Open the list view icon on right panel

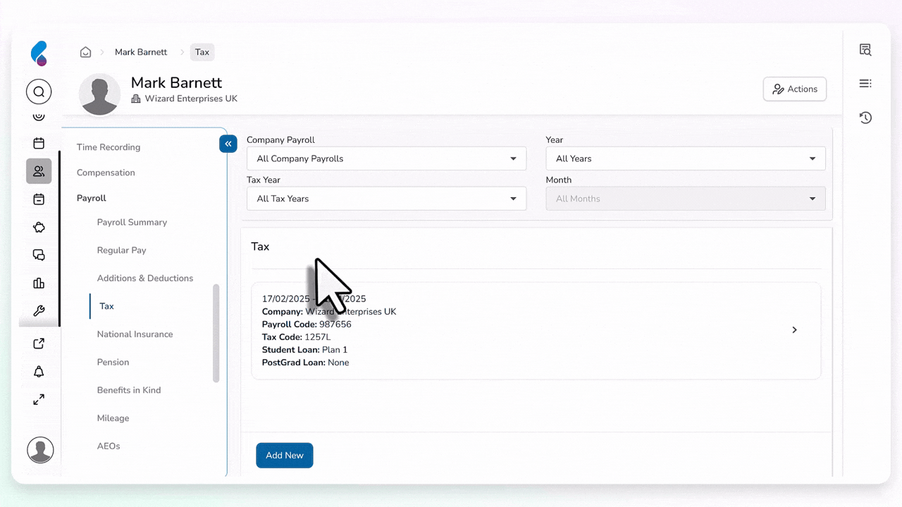click(865, 84)
